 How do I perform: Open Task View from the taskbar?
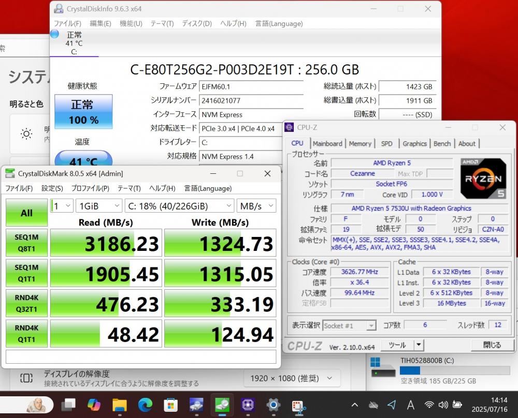[x=68, y=405]
